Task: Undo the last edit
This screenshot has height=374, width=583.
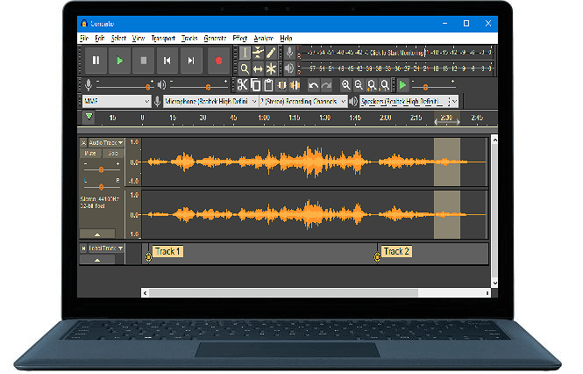Action: point(313,85)
